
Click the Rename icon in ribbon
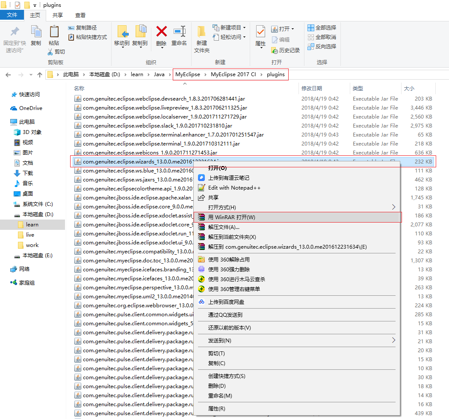(179, 31)
